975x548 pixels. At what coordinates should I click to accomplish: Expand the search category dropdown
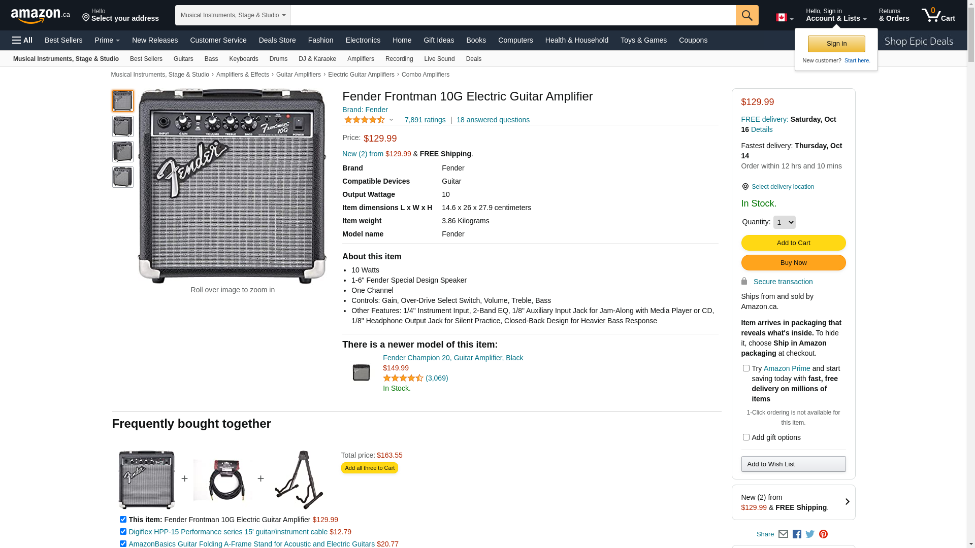(233, 15)
